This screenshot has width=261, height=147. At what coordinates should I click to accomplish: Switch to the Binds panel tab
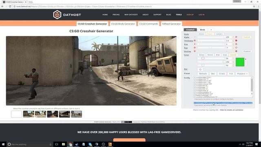click(x=203, y=30)
